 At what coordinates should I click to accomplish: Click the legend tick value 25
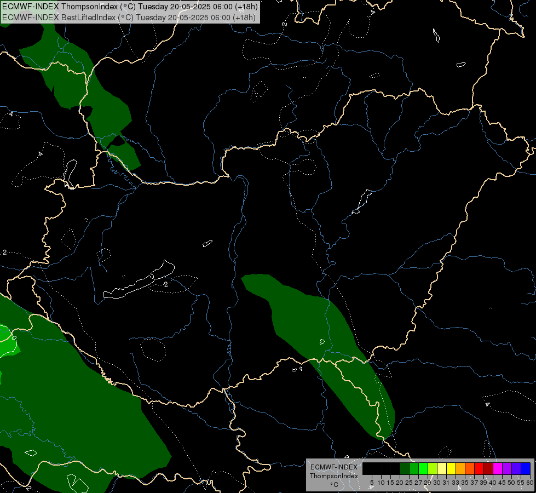[409, 483]
